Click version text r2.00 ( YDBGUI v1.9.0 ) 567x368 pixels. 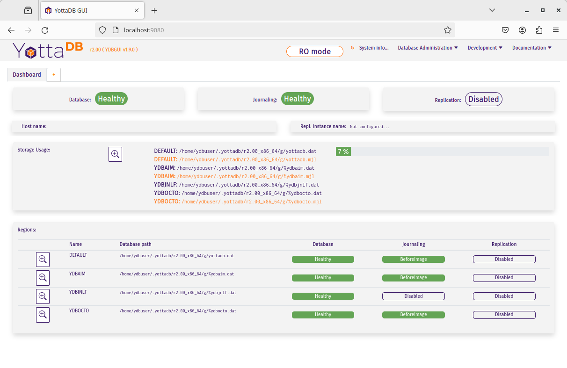pyautogui.click(x=114, y=50)
